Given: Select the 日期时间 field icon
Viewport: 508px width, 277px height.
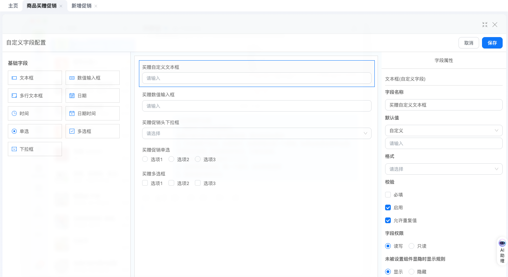Looking at the screenshot, I should point(72,113).
